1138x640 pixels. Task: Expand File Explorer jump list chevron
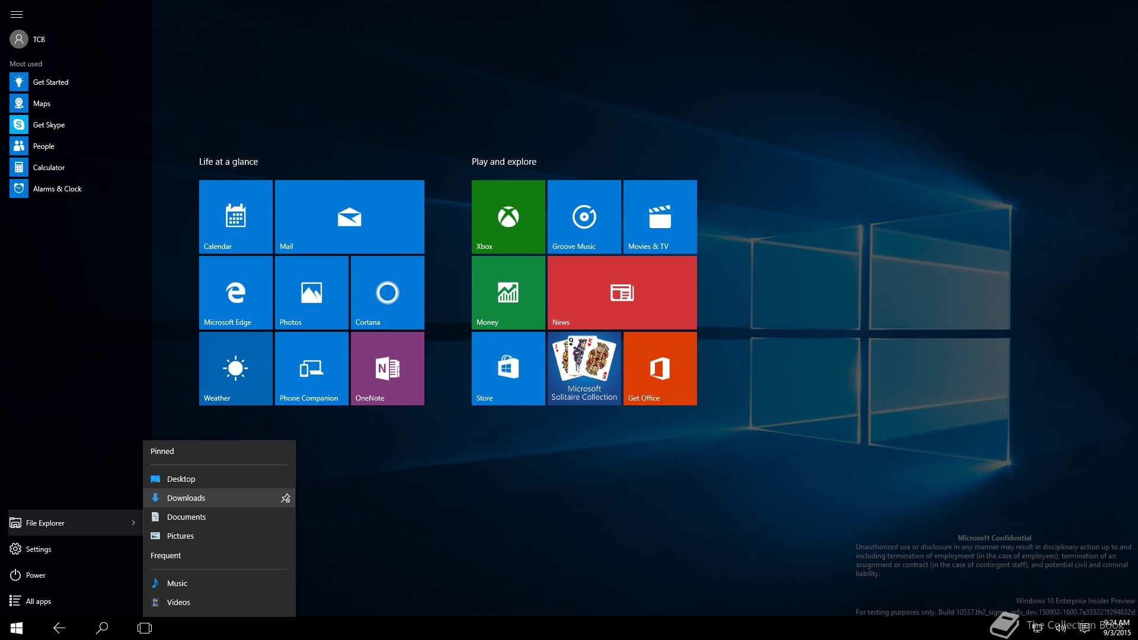pos(133,523)
